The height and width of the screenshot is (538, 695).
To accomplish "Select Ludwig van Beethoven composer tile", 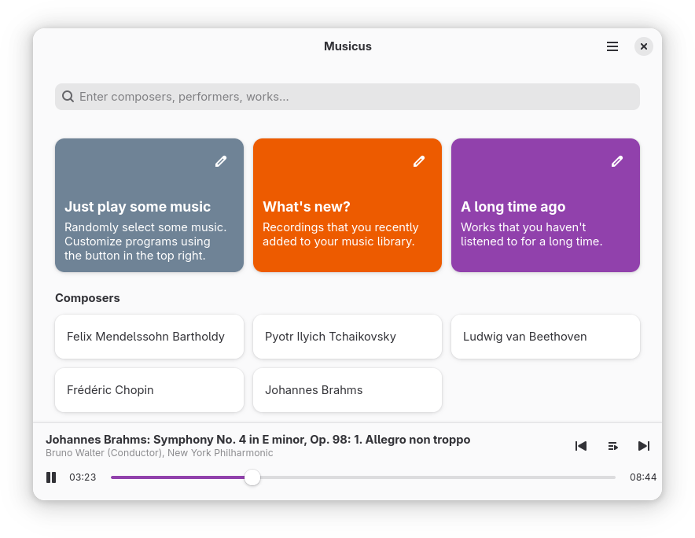I will (545, 337).
